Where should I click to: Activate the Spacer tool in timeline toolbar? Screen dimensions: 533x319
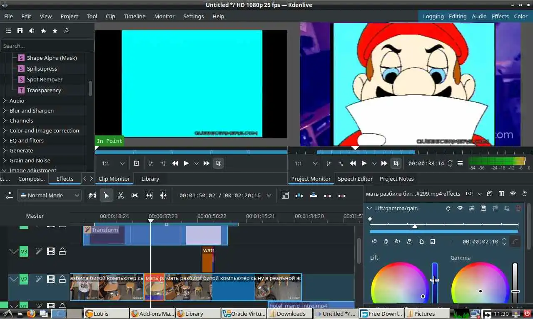(135, 195)
